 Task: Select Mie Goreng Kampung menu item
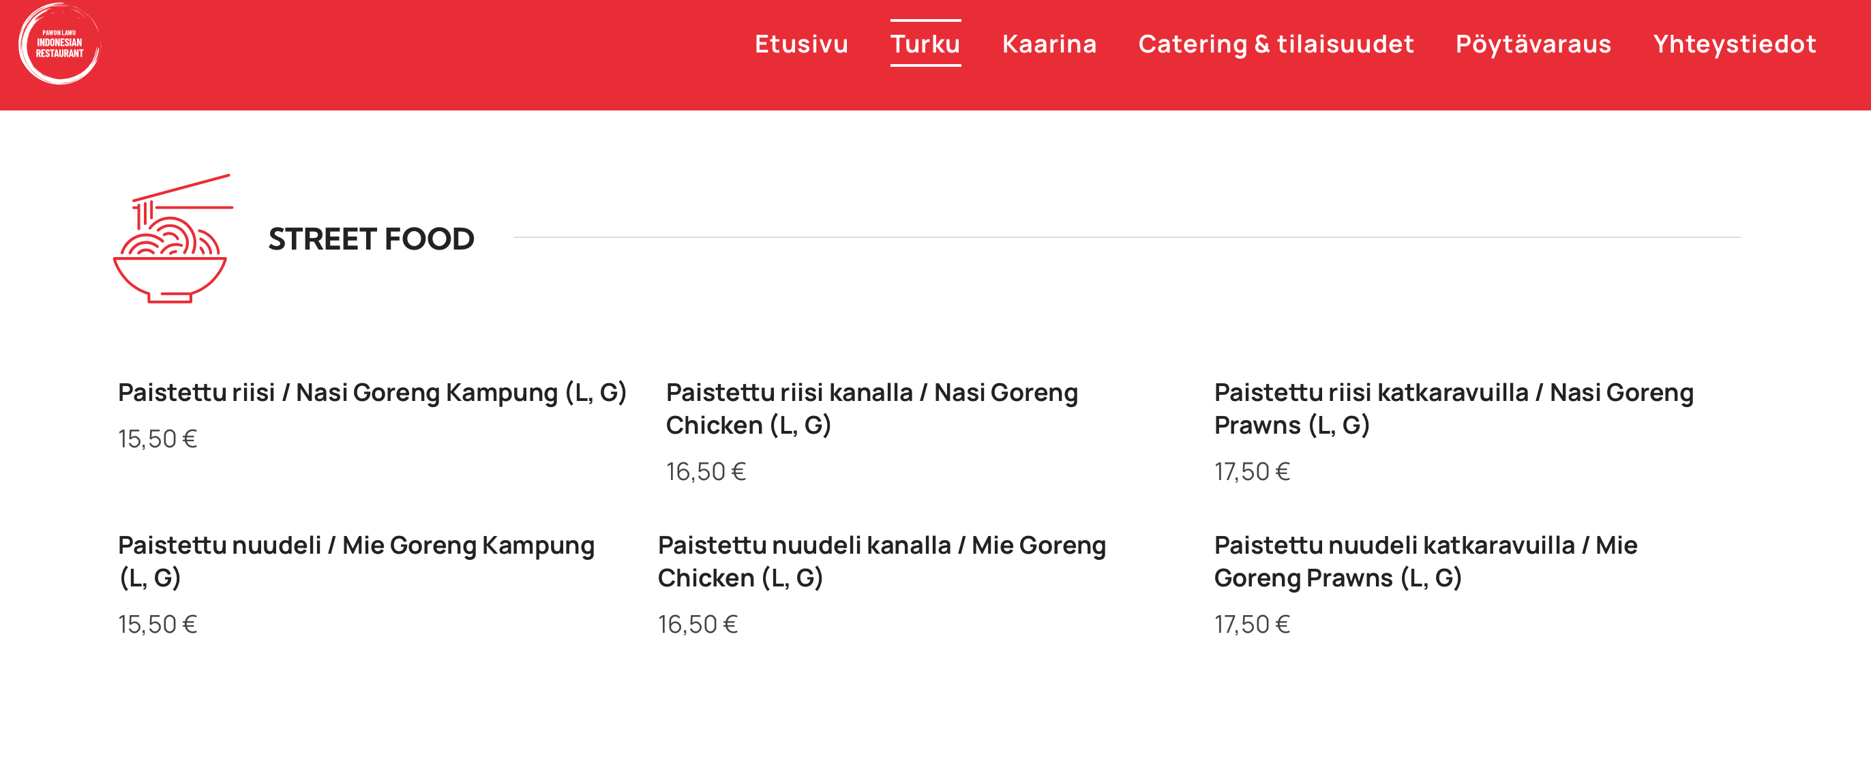tap(356, 561)
